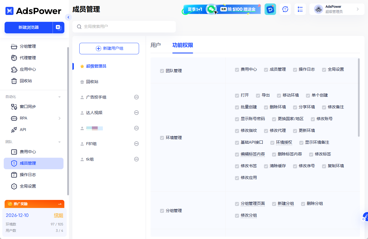Click in the 全局搜索用户 search field
This screenshot has width=368, height=239.
pos(124,27)
